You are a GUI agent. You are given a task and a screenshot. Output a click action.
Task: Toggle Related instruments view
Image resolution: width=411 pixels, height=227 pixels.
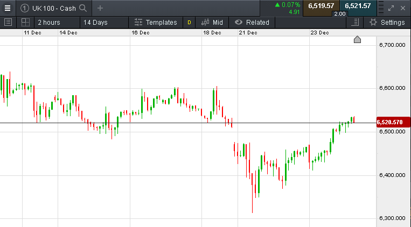tap(252, 23)
